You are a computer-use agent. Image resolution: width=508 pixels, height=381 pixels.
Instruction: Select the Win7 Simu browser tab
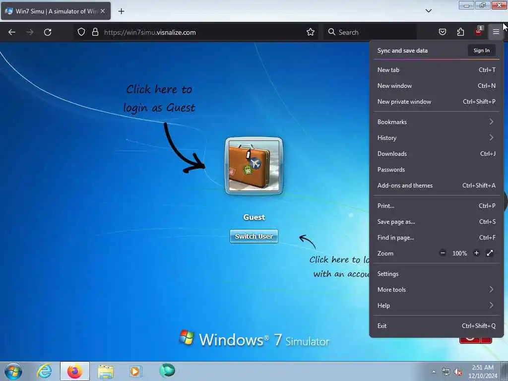56,11
